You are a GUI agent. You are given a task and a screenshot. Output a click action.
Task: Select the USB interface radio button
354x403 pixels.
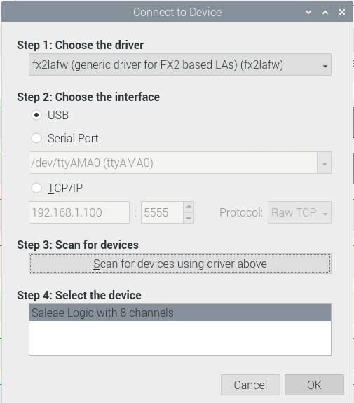[x=36, y=115]
